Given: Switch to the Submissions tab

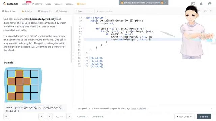Looking at the screenshot, I should (x=62, y=11).
